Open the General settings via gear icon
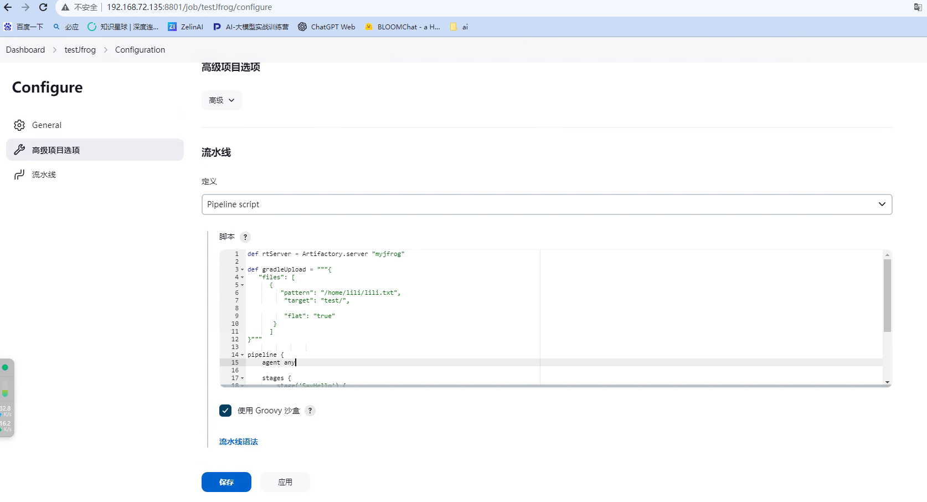 point(19,125)
